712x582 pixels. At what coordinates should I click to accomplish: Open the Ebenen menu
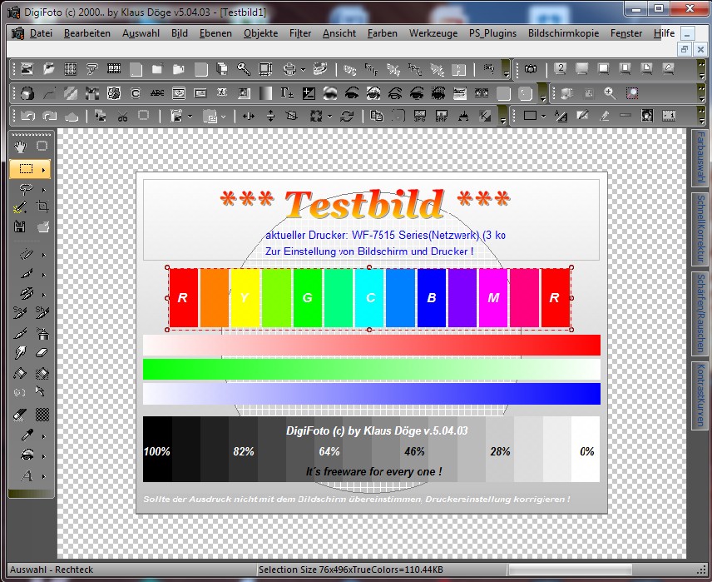215,33
